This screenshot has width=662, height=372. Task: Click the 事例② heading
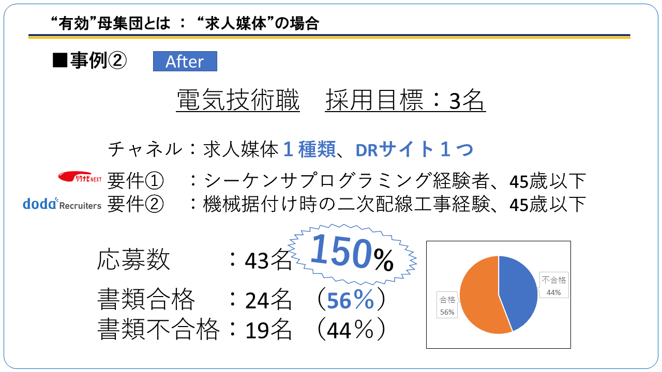pyautogui.click(x=89, y=61)
